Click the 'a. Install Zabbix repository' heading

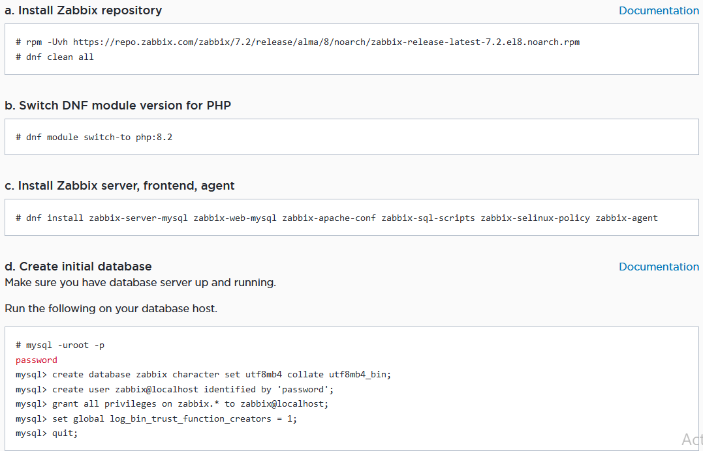pos(84,10)
